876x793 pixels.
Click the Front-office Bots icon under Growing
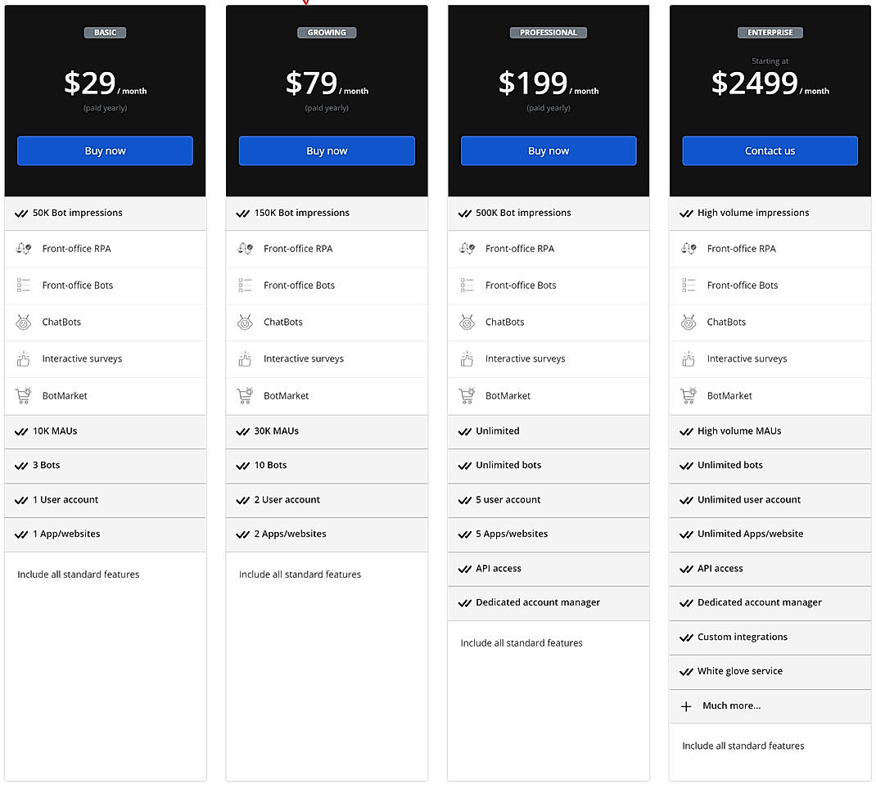tap(244, 285)
